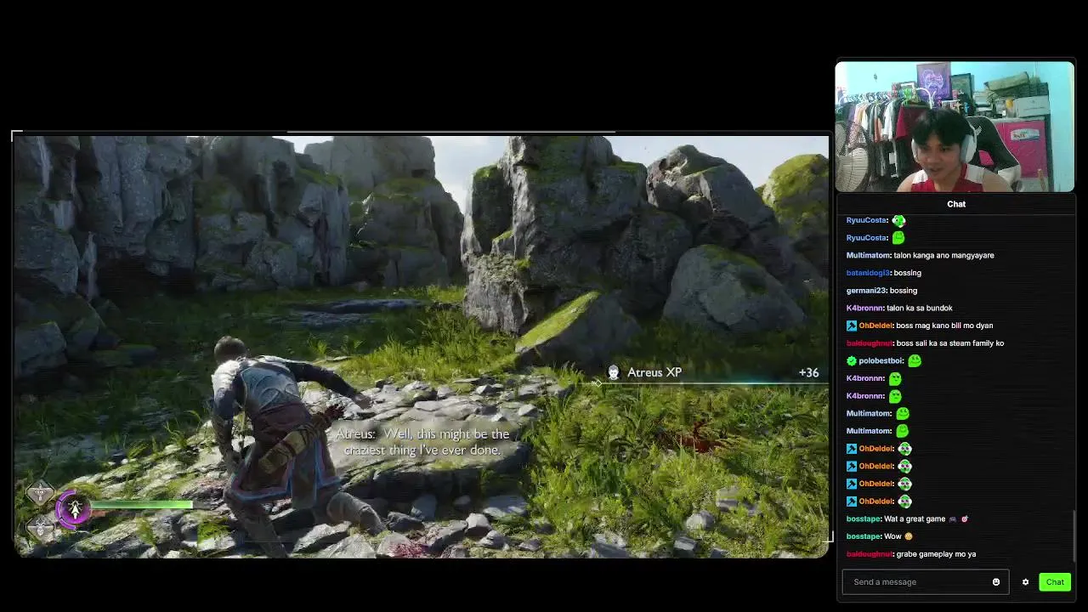1088x612 pixels.
Task: Click the green emote in polobestboi's message
Action: 915,360
